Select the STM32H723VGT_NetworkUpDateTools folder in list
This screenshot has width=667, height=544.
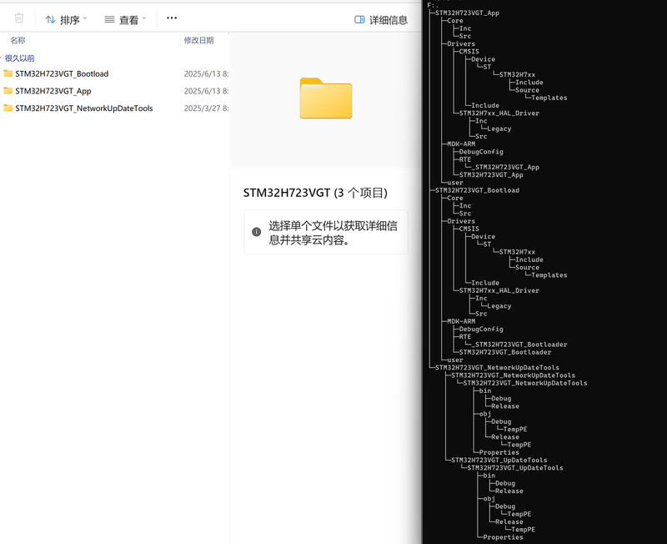coord(84,108)
